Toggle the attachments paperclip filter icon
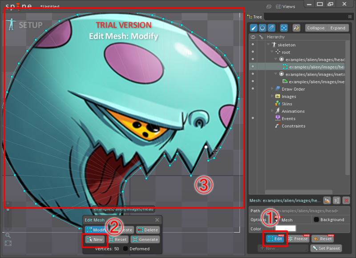The width and height of the screenshot is (356, 258). point(271,28)
